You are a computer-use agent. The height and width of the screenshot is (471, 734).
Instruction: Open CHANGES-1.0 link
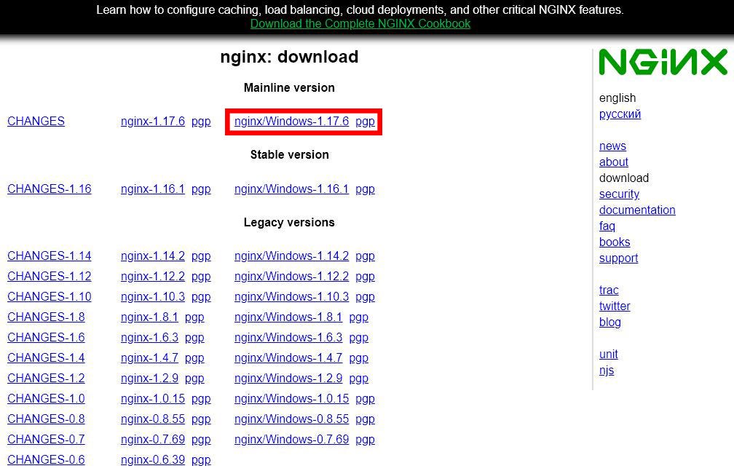click(x=46, y=398)
